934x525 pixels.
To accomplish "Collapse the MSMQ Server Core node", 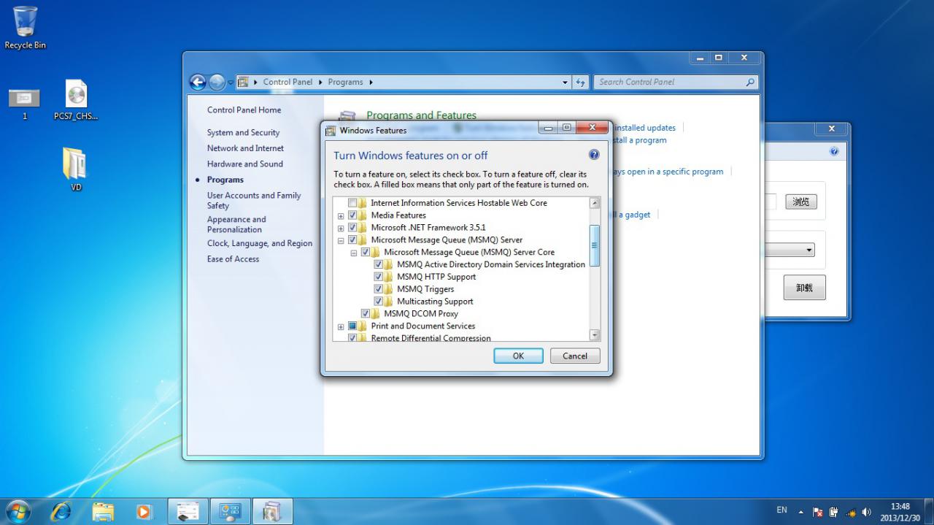I will click(354, 253).
